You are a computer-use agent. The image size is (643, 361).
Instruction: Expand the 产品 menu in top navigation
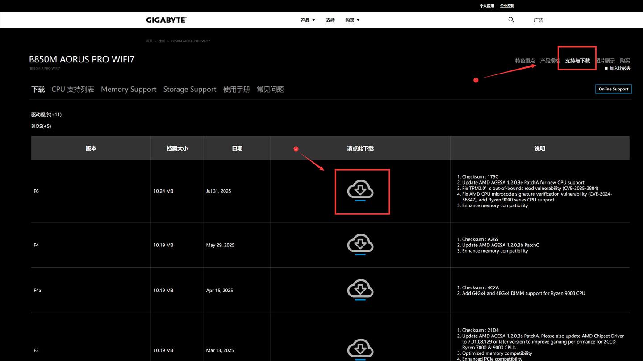tap(308, 20)
